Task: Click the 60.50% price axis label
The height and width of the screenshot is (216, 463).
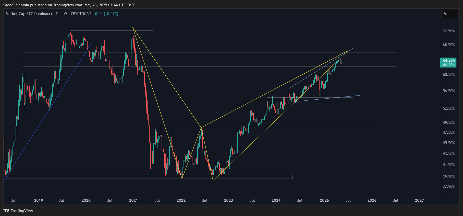Action: 449,75
